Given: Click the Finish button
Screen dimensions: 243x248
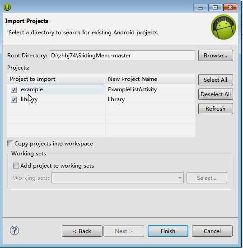Looking at the screenshot, I should pos(168,231).
